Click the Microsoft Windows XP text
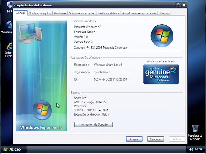This screenshot has width=206, height=154. click(x=88, y=27)
